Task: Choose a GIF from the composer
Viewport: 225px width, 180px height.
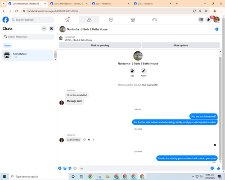Action: pos(75,168)
